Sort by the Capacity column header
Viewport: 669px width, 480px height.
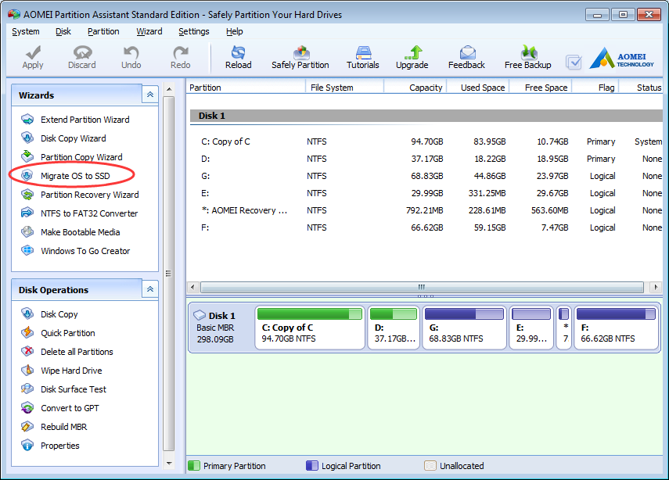point(415,88)
